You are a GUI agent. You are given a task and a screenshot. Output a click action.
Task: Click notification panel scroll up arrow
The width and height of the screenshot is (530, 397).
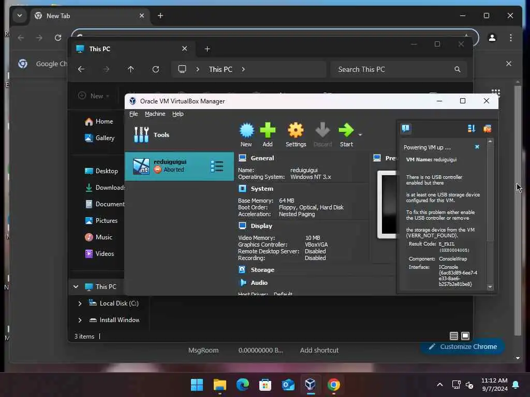(490, 142)
